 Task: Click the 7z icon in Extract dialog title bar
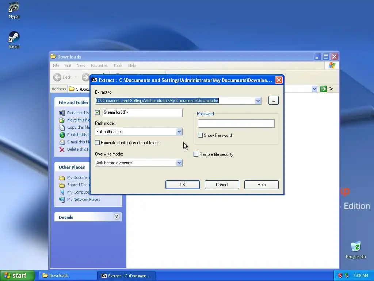point(95,80)
